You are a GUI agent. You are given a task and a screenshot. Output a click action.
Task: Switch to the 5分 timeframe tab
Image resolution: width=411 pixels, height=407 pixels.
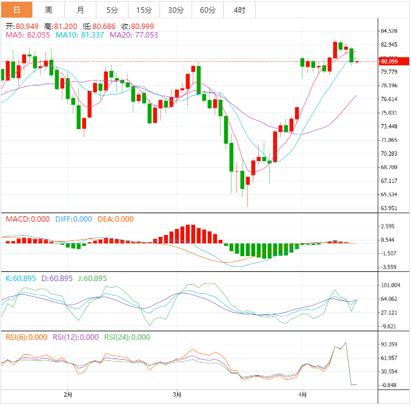112,10
